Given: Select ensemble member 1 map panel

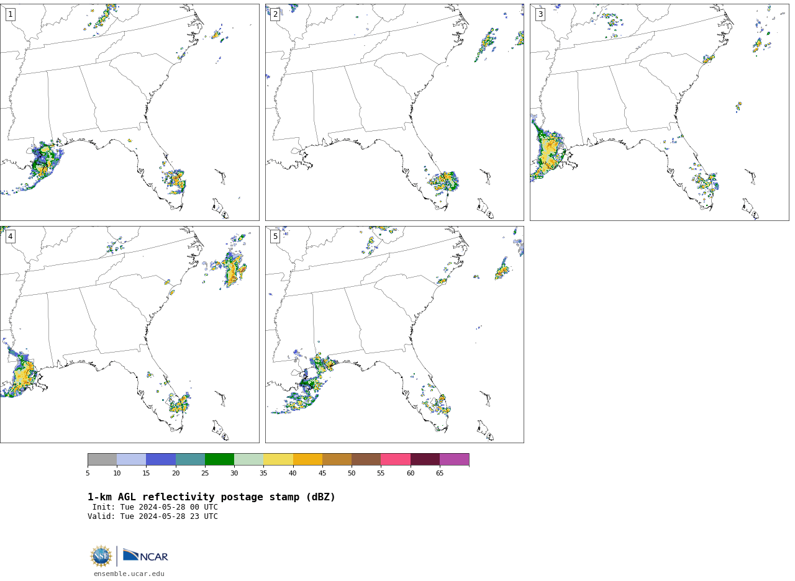Looking at the screenshot, I should point(130,112).
